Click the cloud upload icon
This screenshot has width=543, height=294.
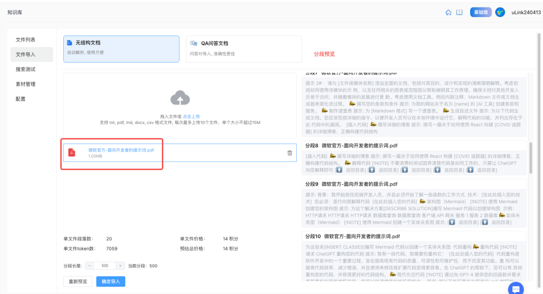point(180,98)
